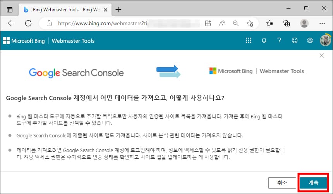Open the help question mark

tap(279, 40)
